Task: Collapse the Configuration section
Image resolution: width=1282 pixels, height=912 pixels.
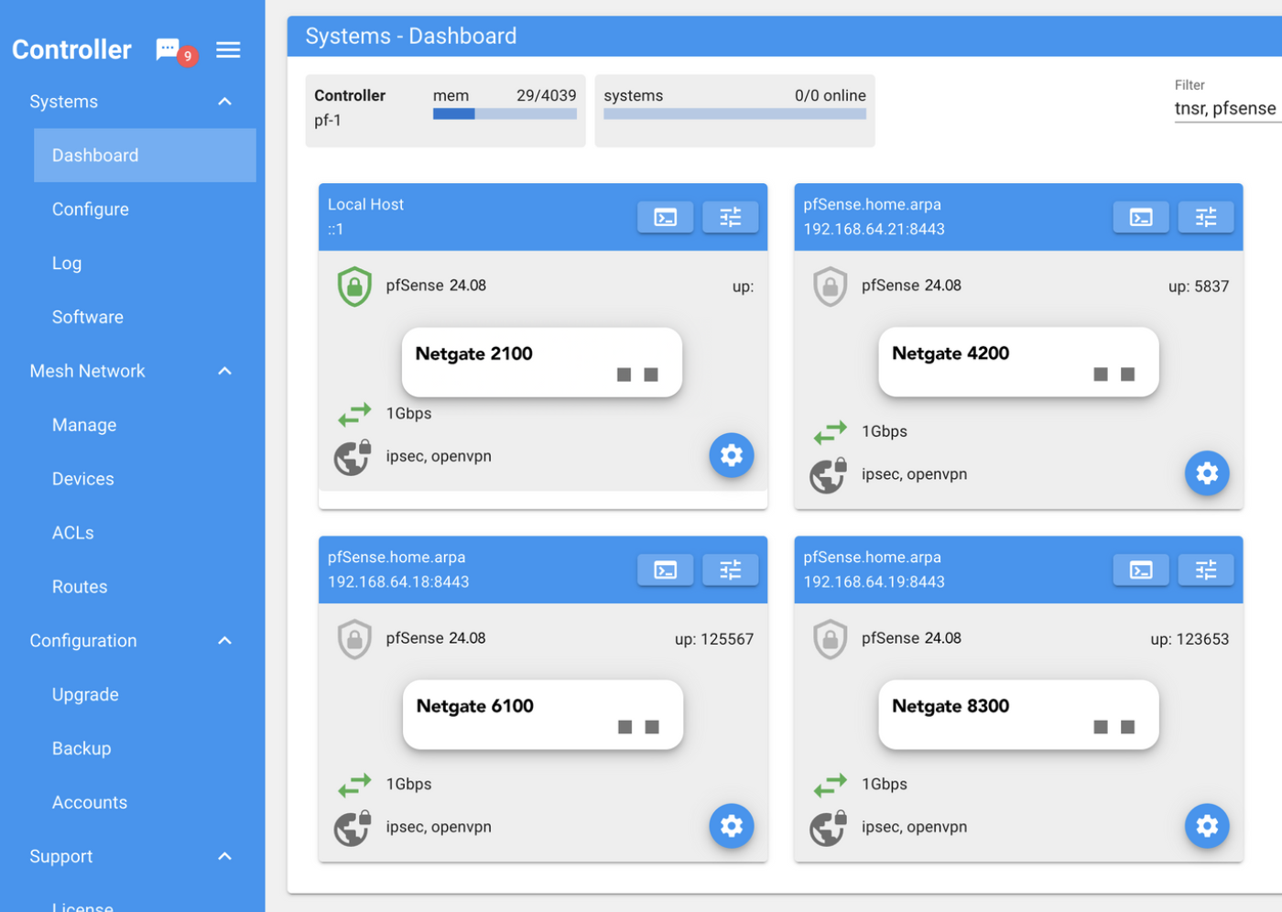Action: [x=224, y=640]
